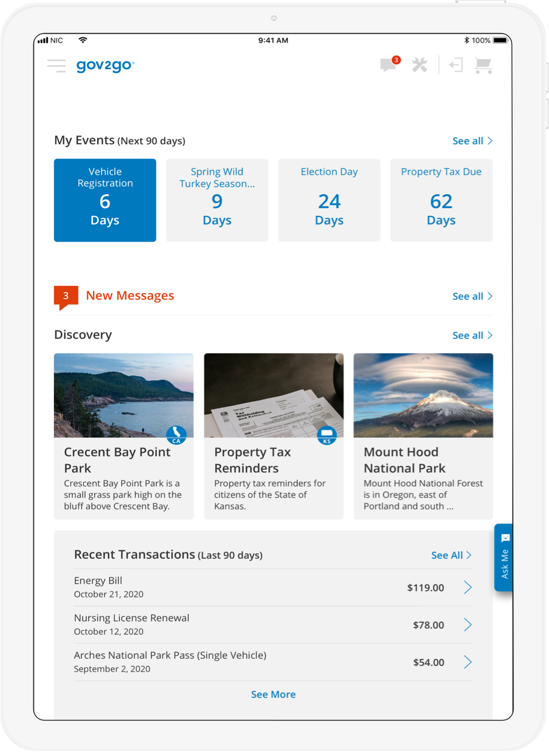The image size is (549, 752).
Task: Open Mount Hood National Park image
Action: (x=423, y=395)
